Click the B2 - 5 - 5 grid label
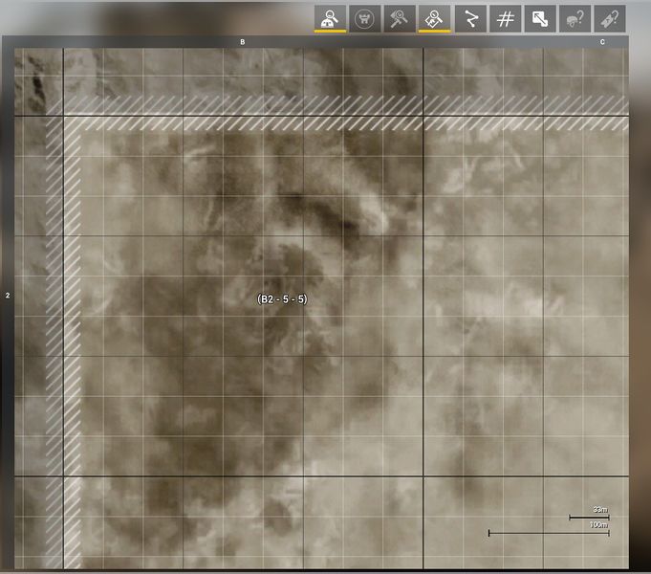 point(282,299)
